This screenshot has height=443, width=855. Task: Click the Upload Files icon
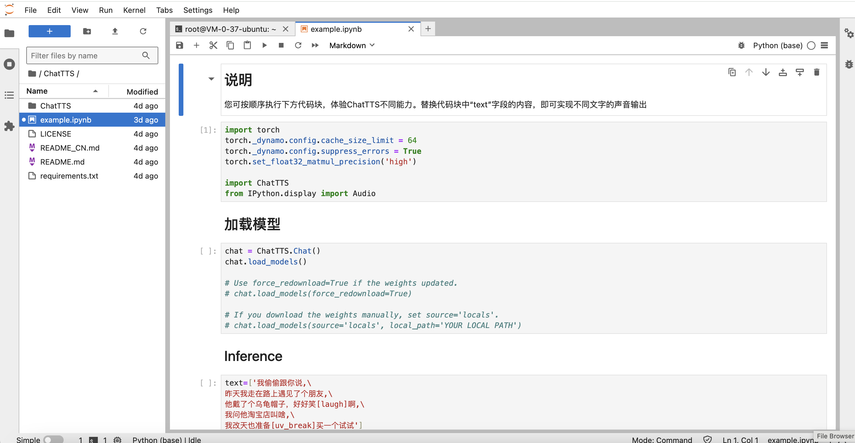click(x=115, y=31)
